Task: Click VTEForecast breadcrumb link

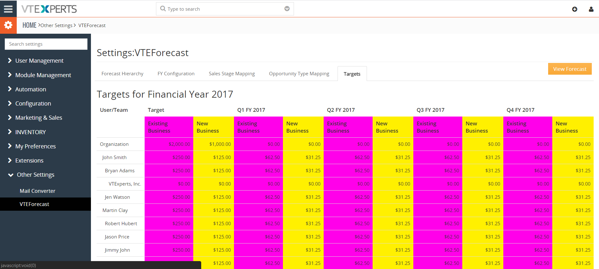Action: tap(92, 26)
